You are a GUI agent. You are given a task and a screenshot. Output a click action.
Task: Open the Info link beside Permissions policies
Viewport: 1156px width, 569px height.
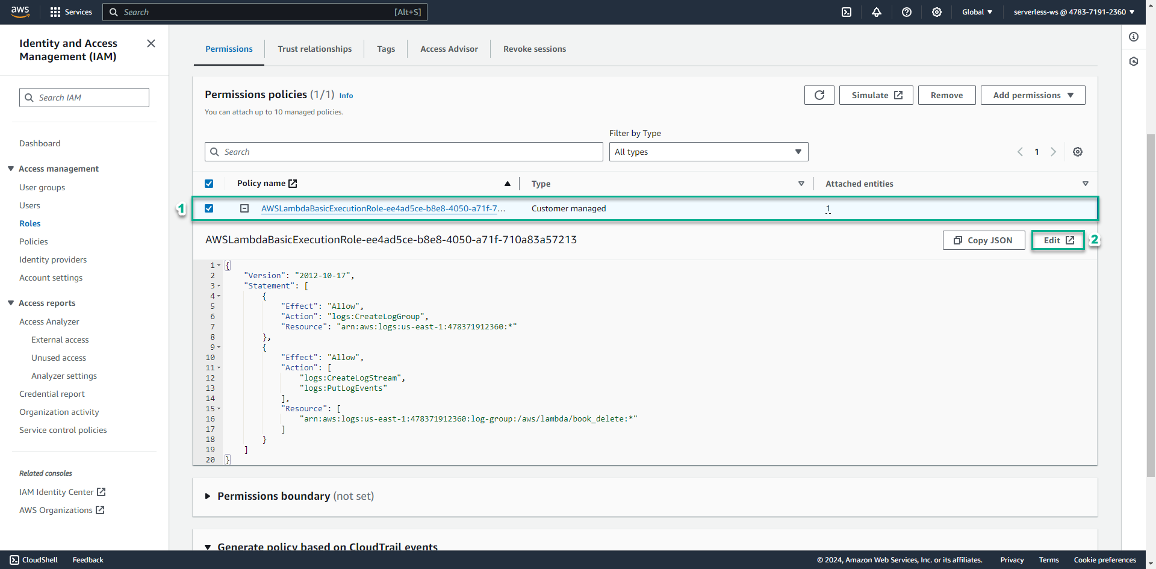click(346, 96)
